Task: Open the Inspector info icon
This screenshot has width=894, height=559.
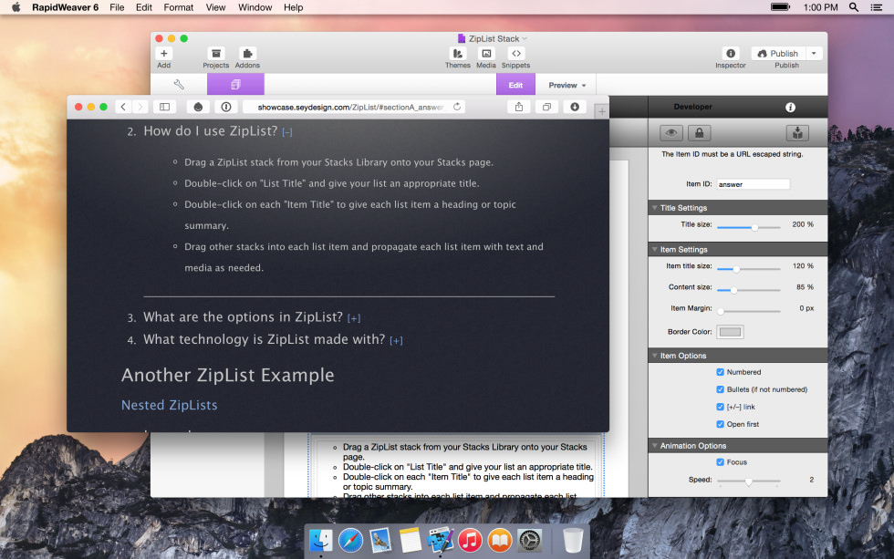Action: point(731,53)
